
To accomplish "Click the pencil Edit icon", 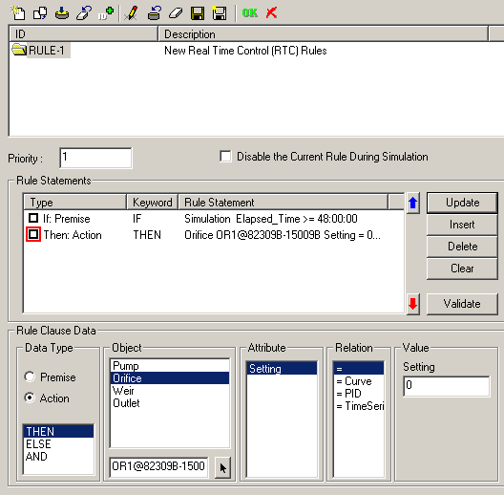I will [x=132, y=13].
